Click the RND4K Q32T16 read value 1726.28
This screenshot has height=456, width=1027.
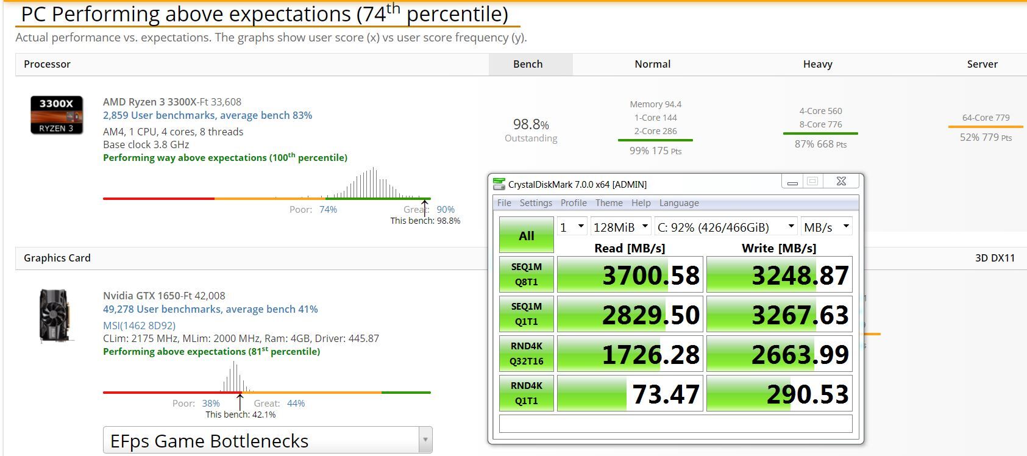point(630,354)
